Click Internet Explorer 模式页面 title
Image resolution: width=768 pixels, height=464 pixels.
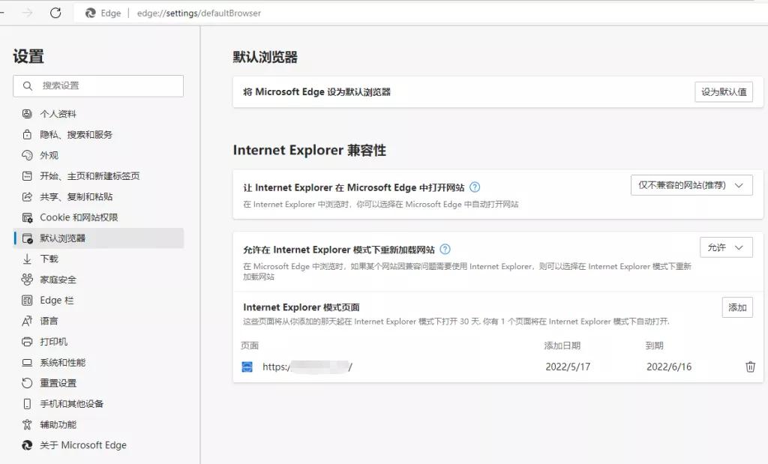coord(301,307)
